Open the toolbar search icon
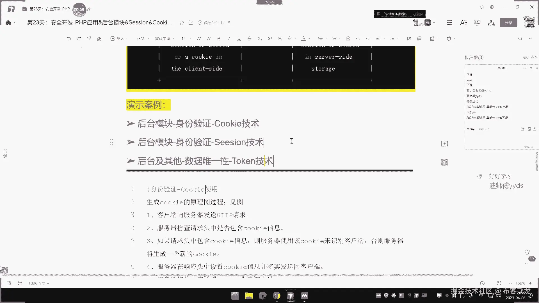Image resolution: width=539 pixels, height=303 pixels. (520, 39)
